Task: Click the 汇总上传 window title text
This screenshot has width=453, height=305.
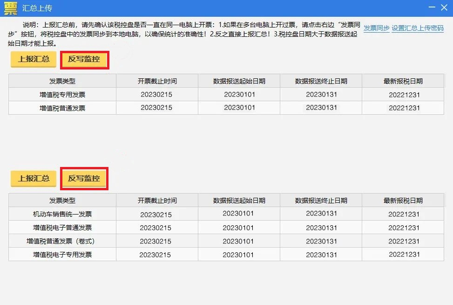Action: pos(37,8)
